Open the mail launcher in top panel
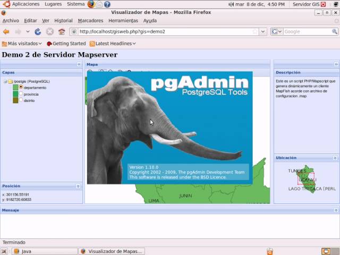Viewport: 340px width, 255px height. pyautogui.click(x=99, y=4)
